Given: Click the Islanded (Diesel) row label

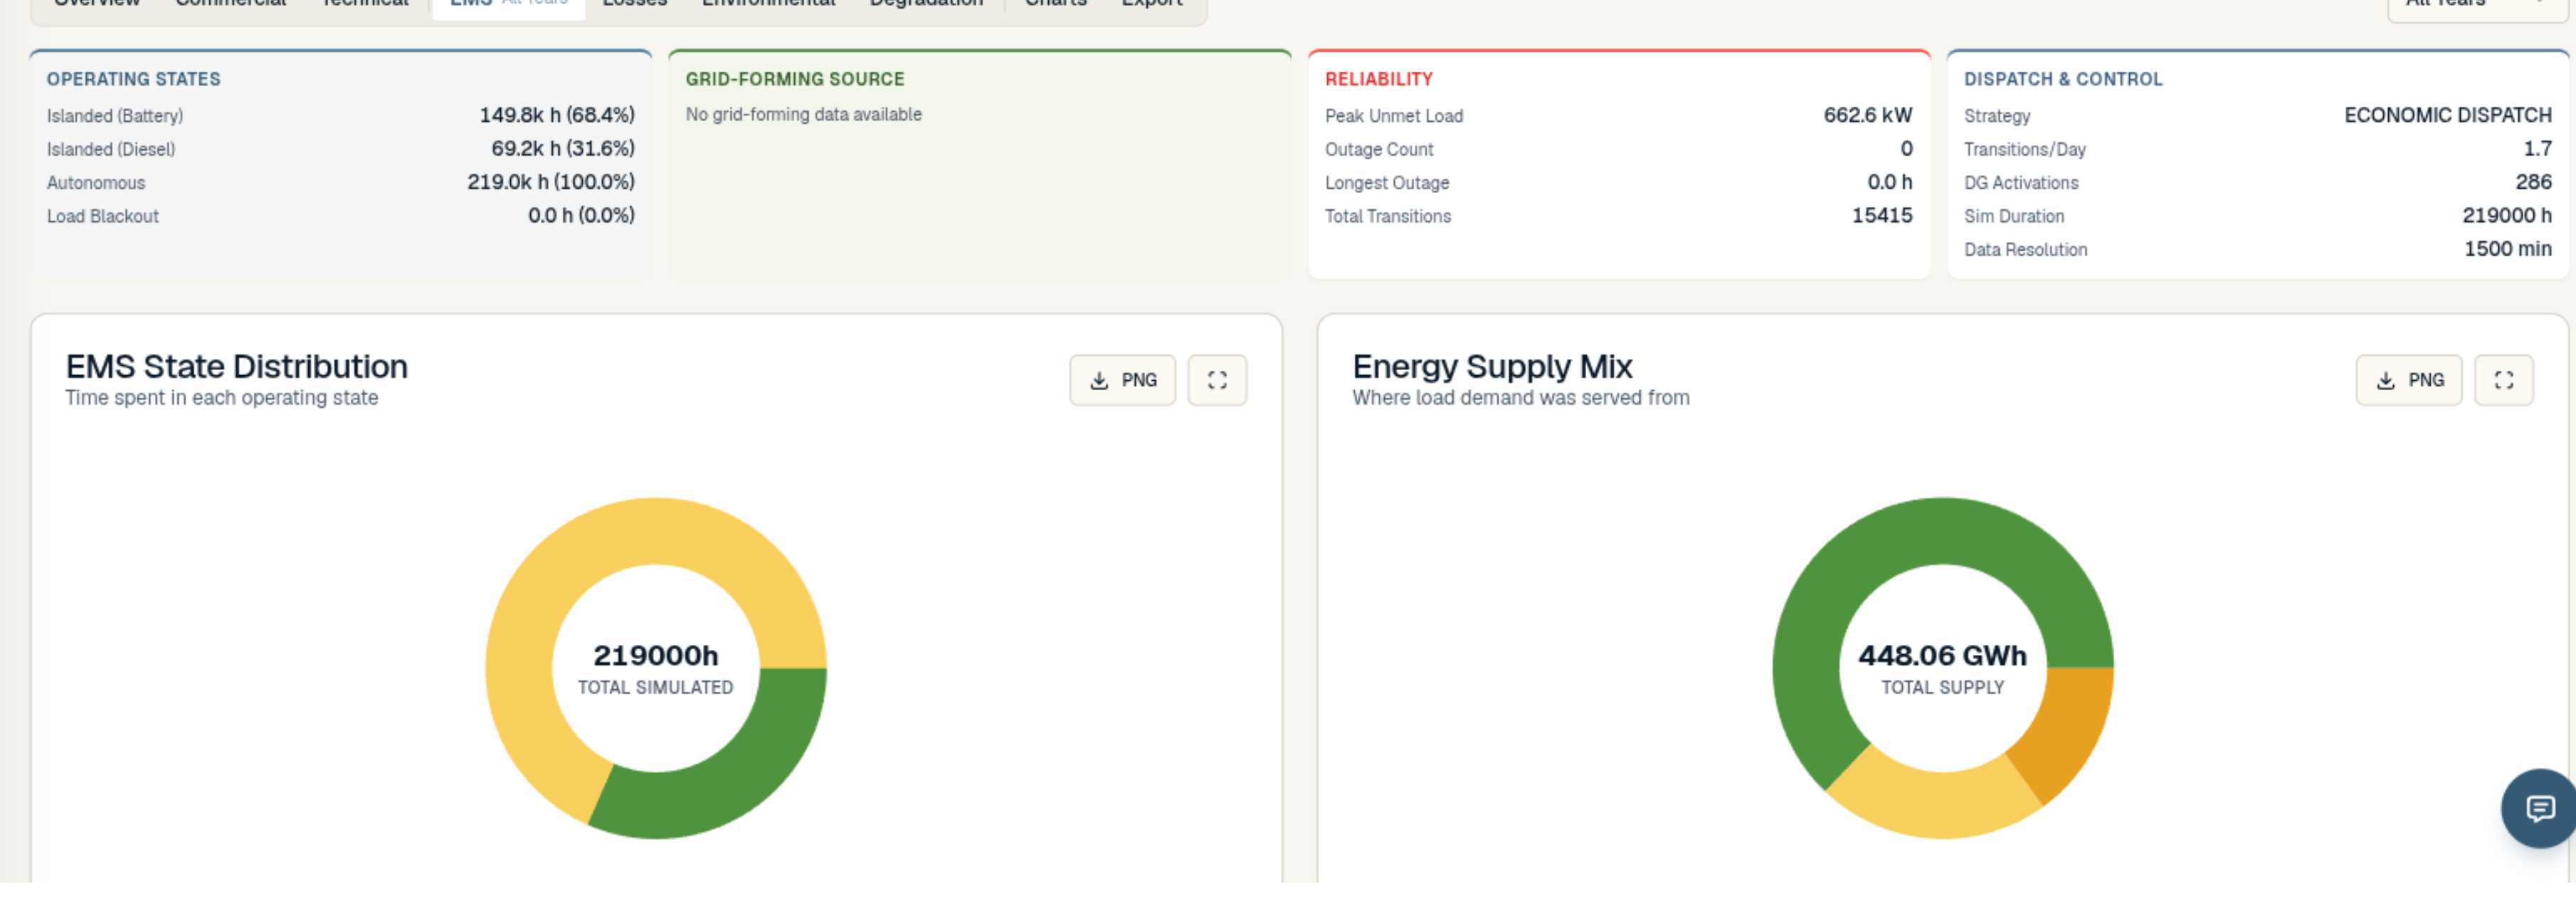Looking at the screenshot, I should click(111, 149).
